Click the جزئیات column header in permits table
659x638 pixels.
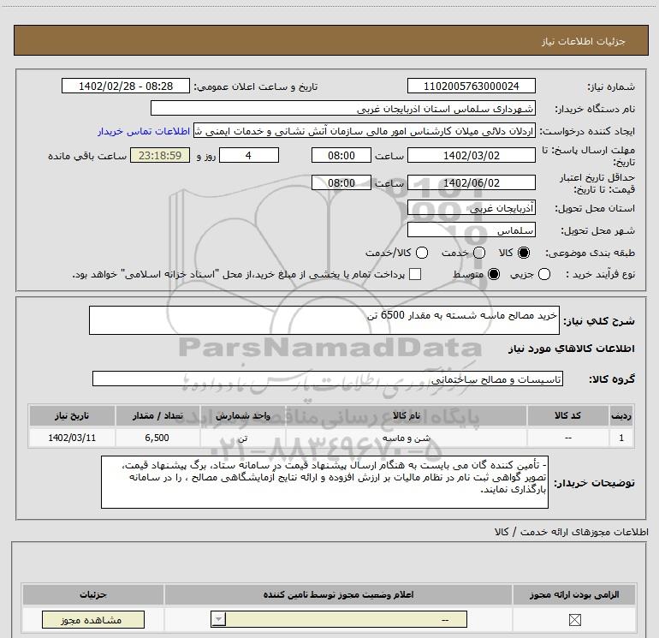(x=93, y=594)
